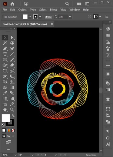This screenshot has height=157, width=113.
Task: Select the Eraser tool
Action: click(12, 65)
